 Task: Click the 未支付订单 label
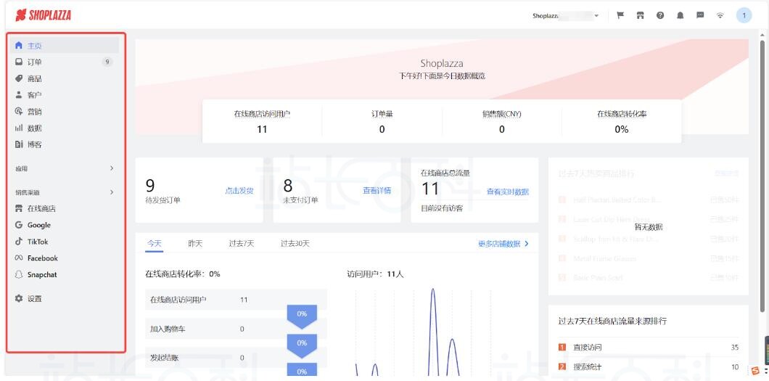300,200
